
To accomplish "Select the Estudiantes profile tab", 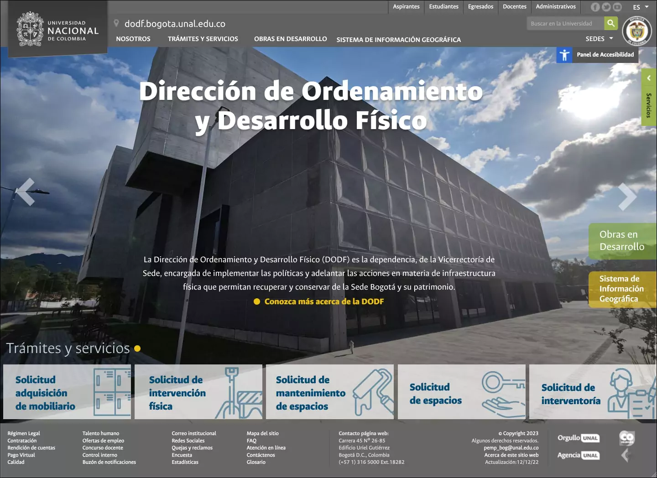I will pos(444,6).
